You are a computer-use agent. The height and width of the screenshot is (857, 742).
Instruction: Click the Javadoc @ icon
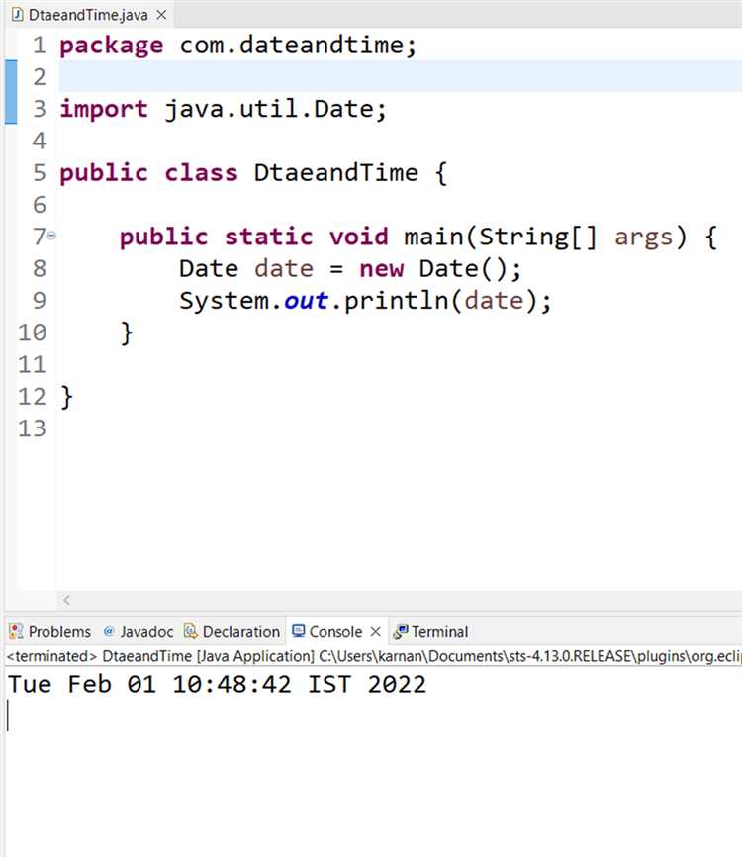(x=109, y=631)
